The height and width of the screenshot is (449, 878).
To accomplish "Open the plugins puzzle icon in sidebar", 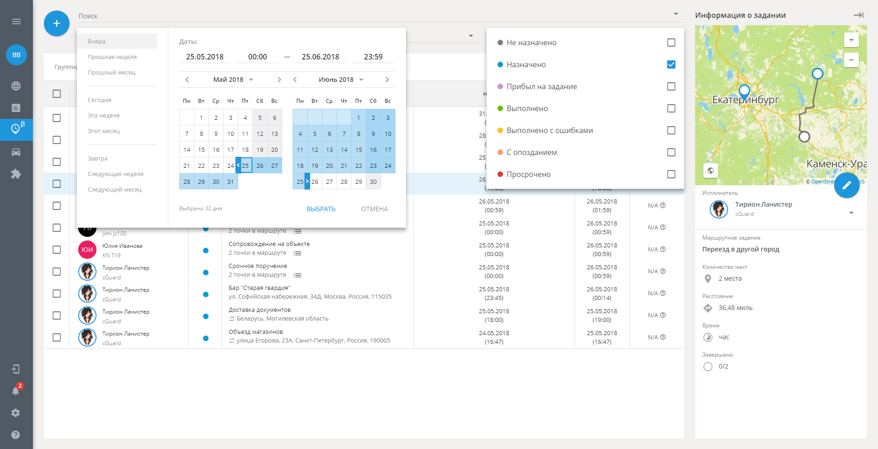I will (16, 174).
